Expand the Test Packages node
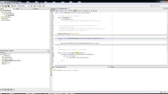 point(1,17)
